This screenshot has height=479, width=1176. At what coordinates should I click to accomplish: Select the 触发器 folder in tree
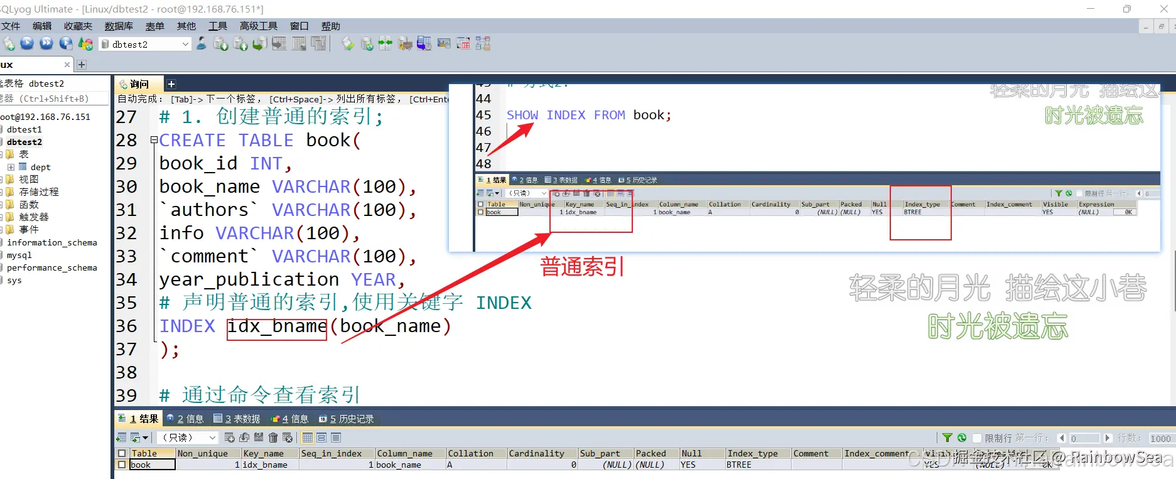34,217
